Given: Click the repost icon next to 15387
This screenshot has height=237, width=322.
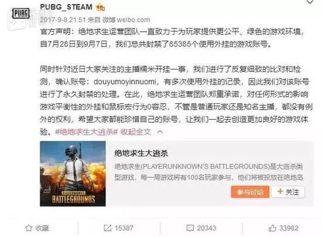Looking at the screenshot, I should 107,228.
